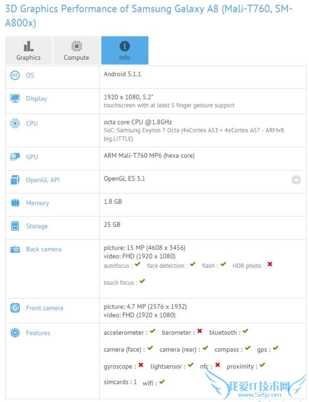309x402 pixels.
Task: Click the Back camera icon
Action: [x=15, y=249]
